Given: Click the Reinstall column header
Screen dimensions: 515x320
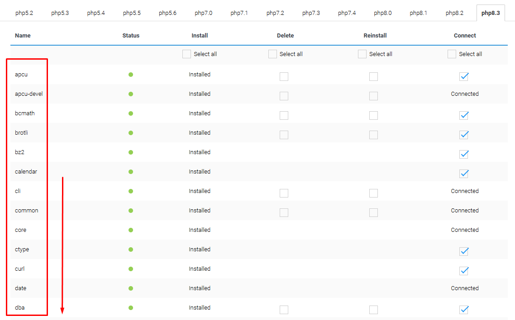Looking at the screenshot, I should pyautogui.click(x=375, y=35).
